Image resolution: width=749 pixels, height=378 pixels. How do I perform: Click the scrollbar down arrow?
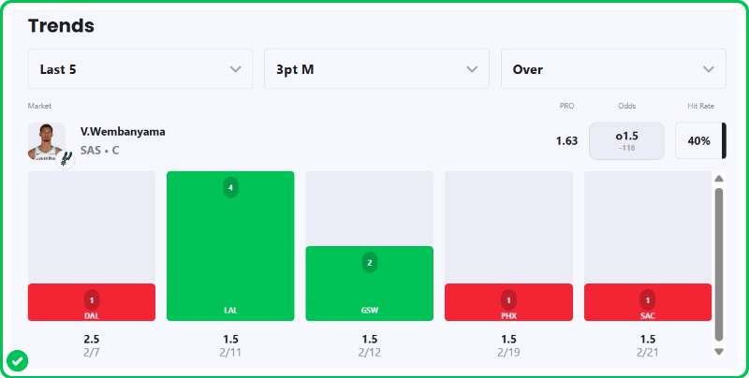click(x=719, y=352)
